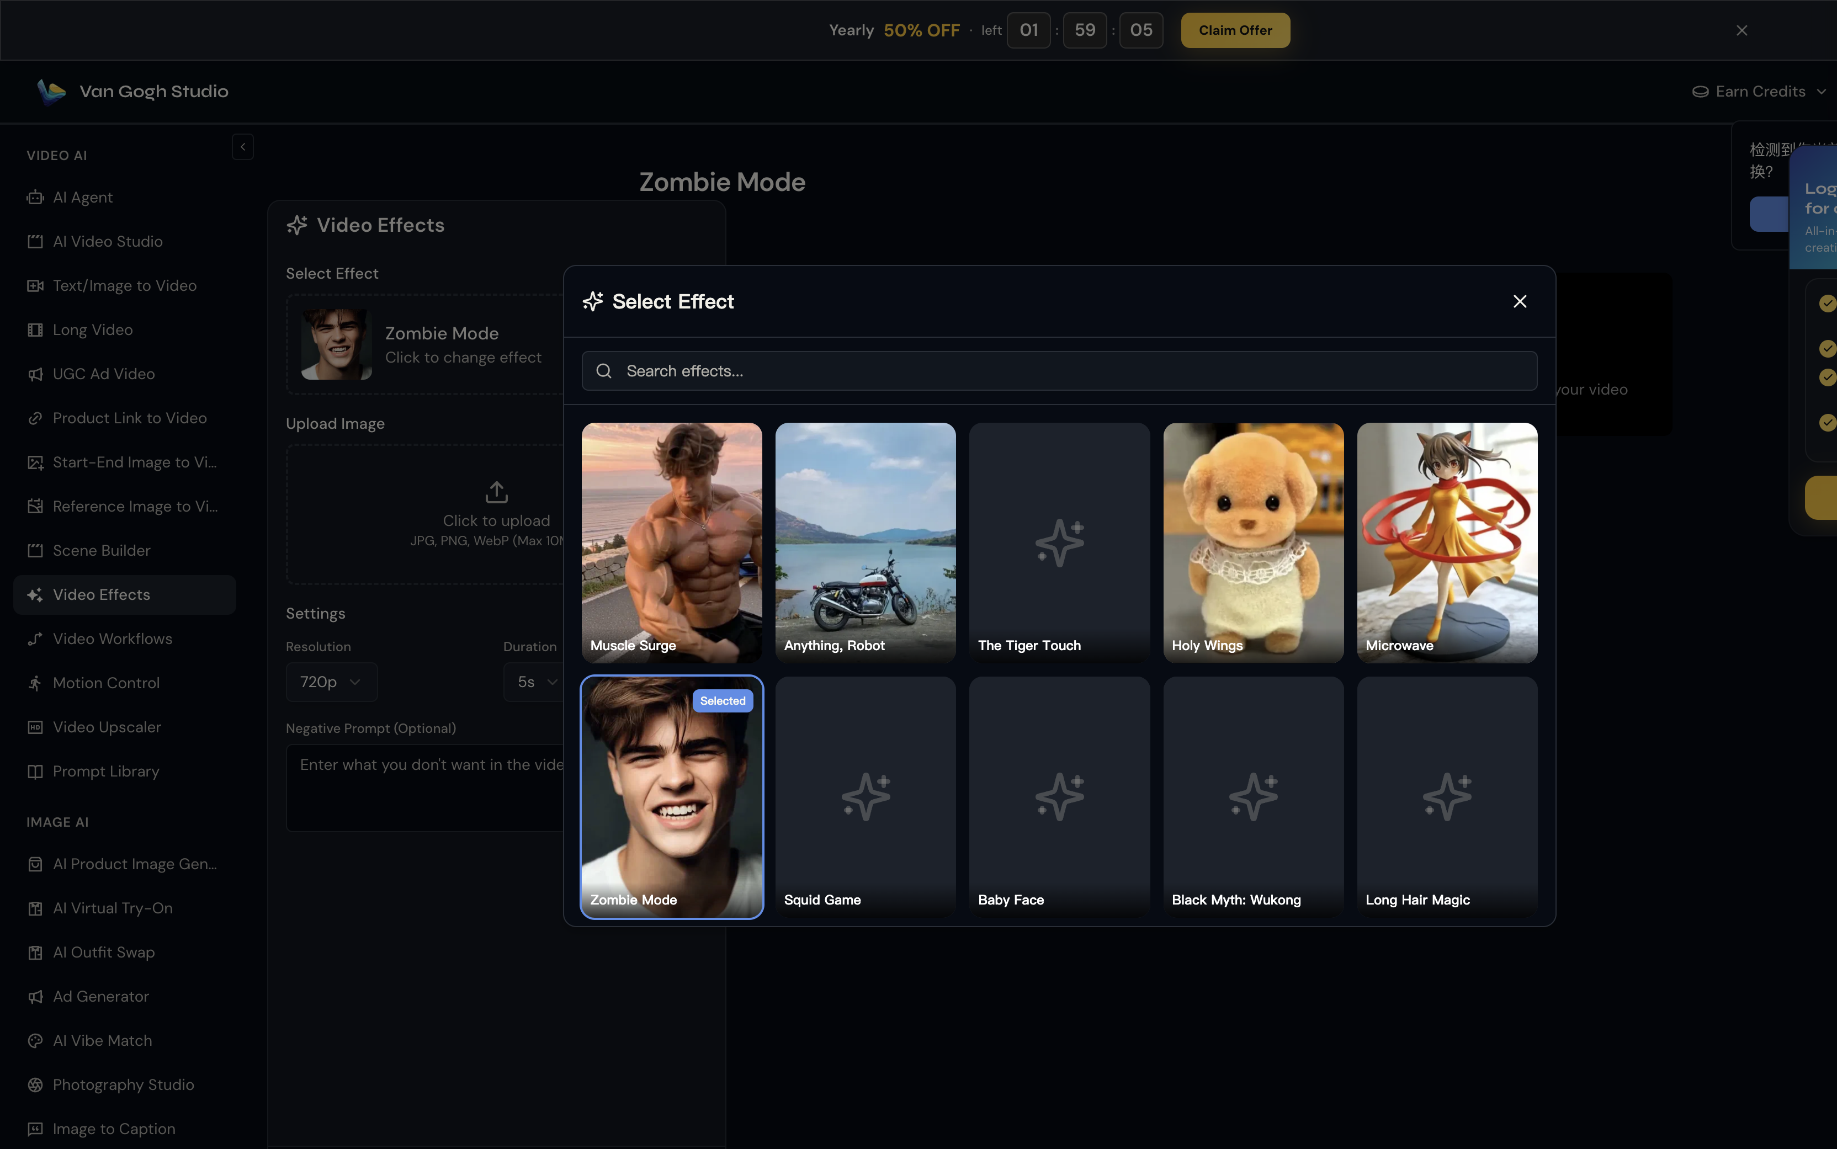
Task: Click the upload arrow icon
Action: tap(496, 492)
